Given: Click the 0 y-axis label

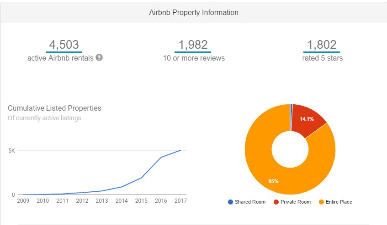Looking at the screenshot, I should 13,195.
